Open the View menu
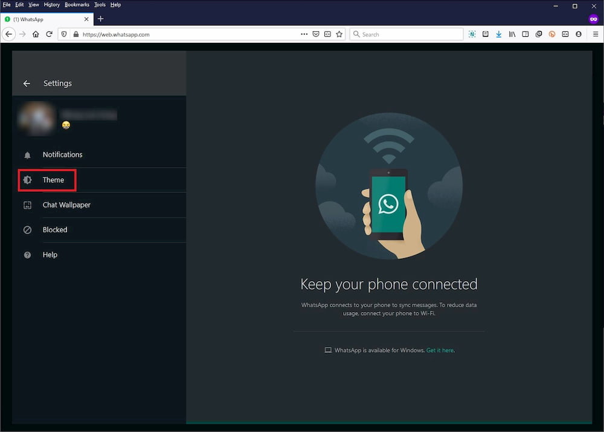604x432 pixels. 33,5
